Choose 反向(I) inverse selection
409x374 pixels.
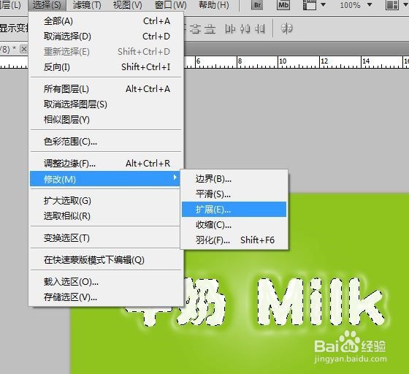[x=106, y=67]
